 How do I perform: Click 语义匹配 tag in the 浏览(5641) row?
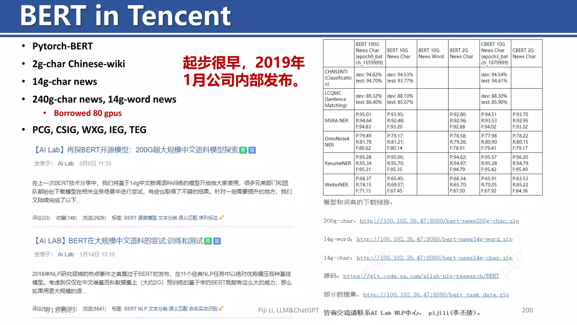tap(178, 309)
